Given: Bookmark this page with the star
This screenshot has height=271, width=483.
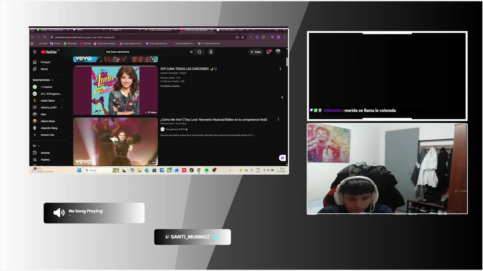Looking at the screenshot, I should (x=242, y=37).
